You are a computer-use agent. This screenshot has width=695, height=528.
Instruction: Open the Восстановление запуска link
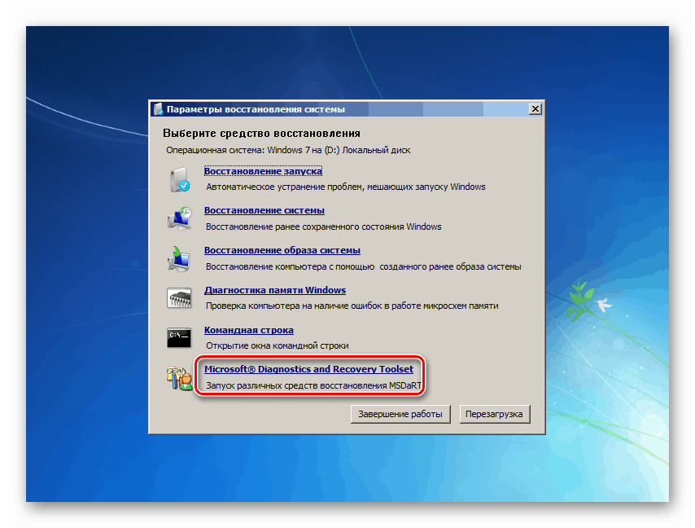click(x=264, y=171)
